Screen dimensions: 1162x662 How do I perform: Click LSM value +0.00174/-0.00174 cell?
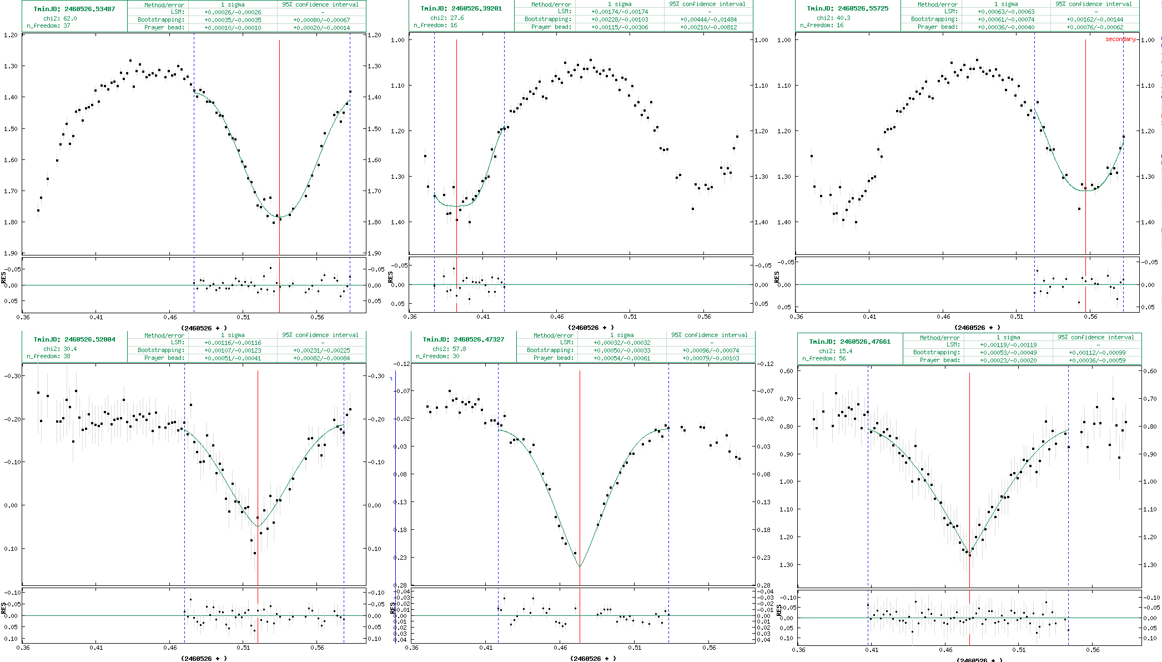[x=619, y=12]
